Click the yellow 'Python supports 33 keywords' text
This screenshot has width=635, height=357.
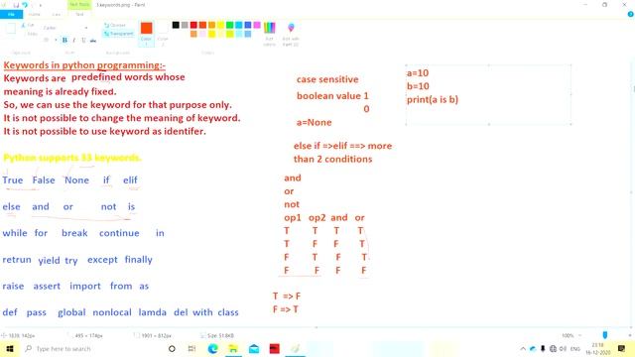[72, 158]
